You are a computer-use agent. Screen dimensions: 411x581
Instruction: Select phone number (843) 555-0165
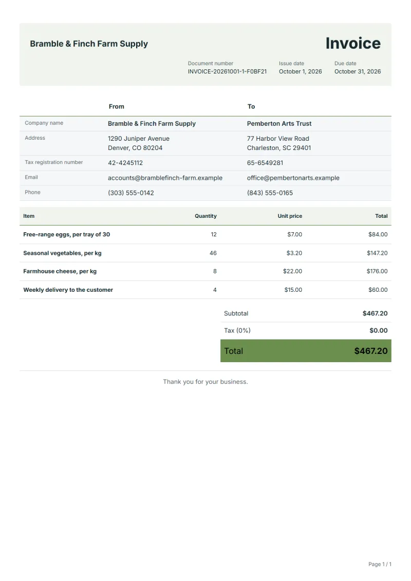pyautogui.click(x=270, y=193)
